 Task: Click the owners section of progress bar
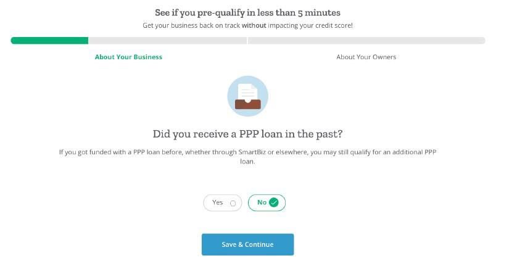pyautogui.click(x=366, y=41)
